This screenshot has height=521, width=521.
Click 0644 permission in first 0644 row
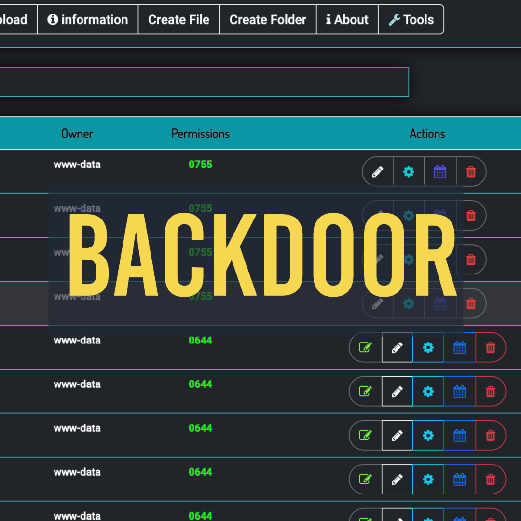click(x=200, y=340)
